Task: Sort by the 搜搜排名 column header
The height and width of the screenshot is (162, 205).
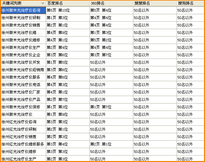Action: tap(142, 3)
